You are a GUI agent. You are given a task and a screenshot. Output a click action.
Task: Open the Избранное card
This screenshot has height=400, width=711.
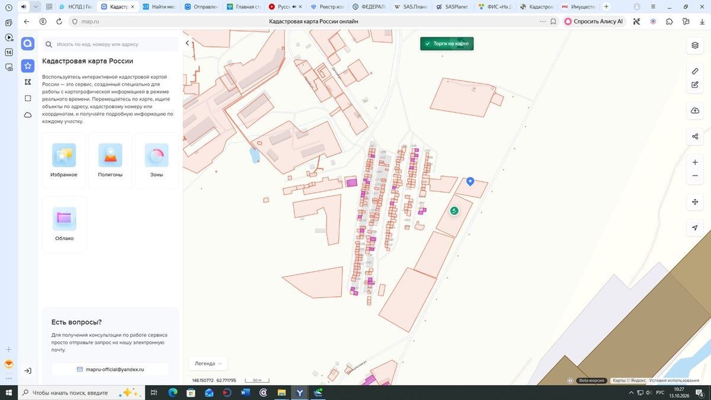64,161
